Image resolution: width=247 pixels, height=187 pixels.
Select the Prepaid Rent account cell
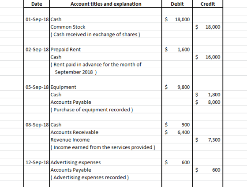[106, 49]
